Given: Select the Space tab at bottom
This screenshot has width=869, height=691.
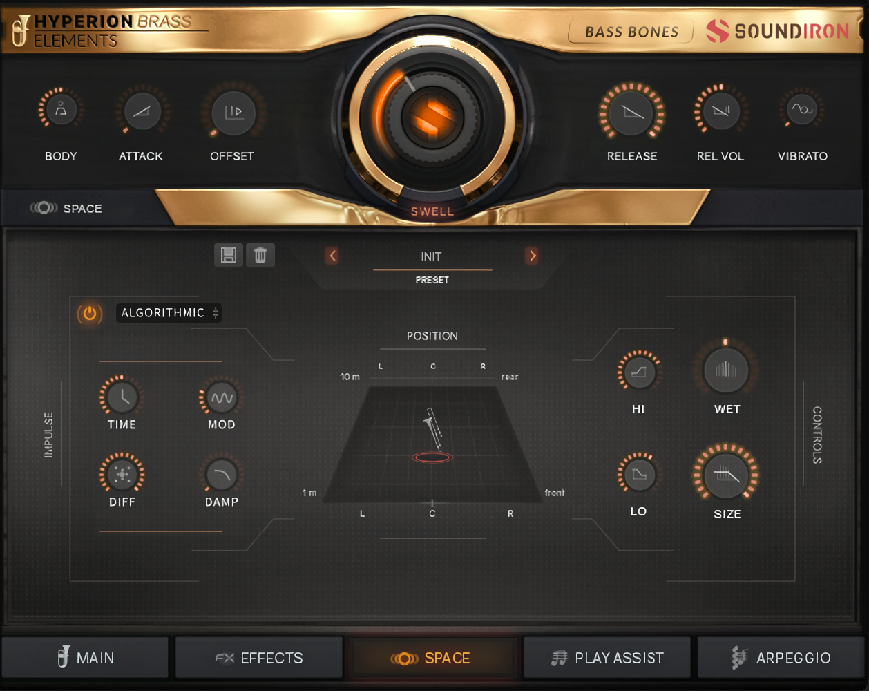Looking at the screenshot, I should (x=432, y=657).
